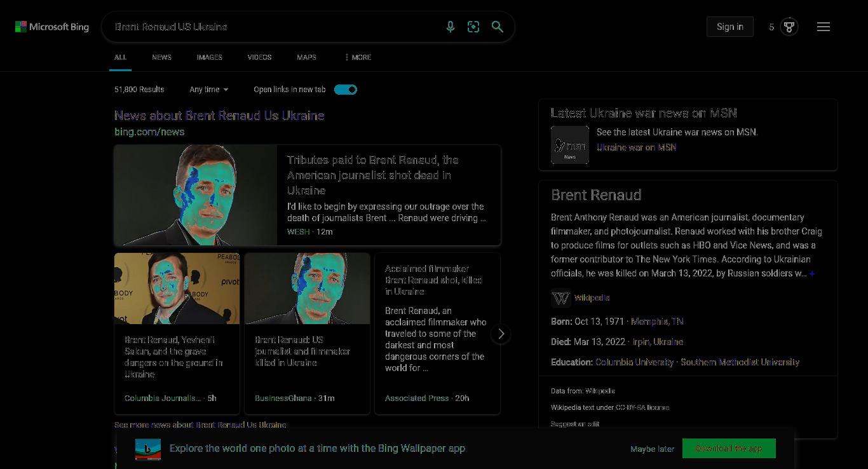This screenshot has width=868, height=469.
Task: Dismiss banner with Maybe later
Action: click(653, 449)
